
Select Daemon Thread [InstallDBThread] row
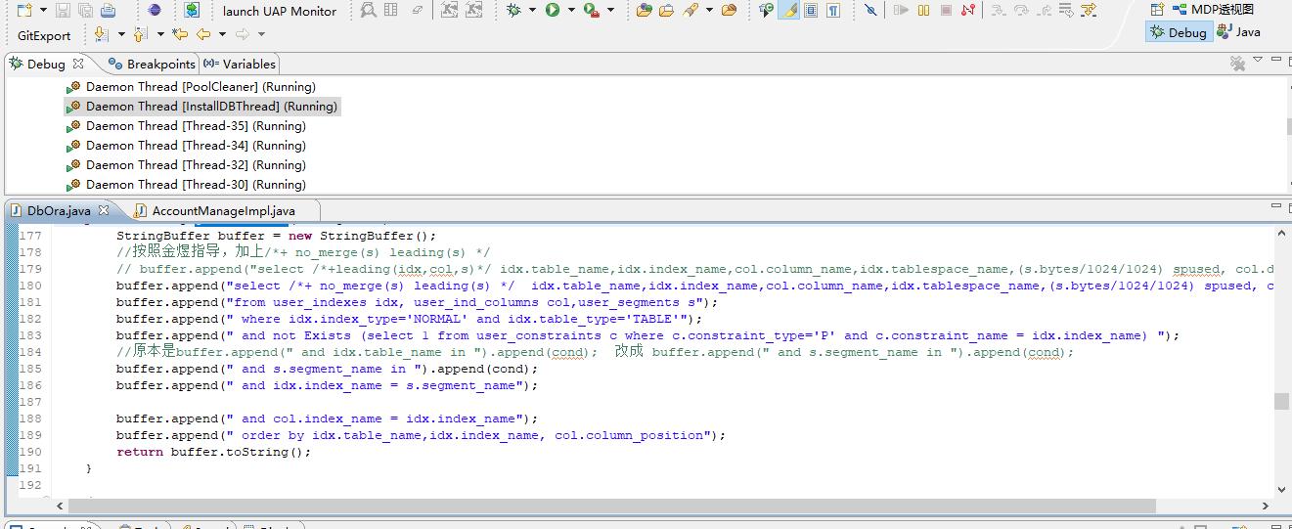(x=202, y=107)
